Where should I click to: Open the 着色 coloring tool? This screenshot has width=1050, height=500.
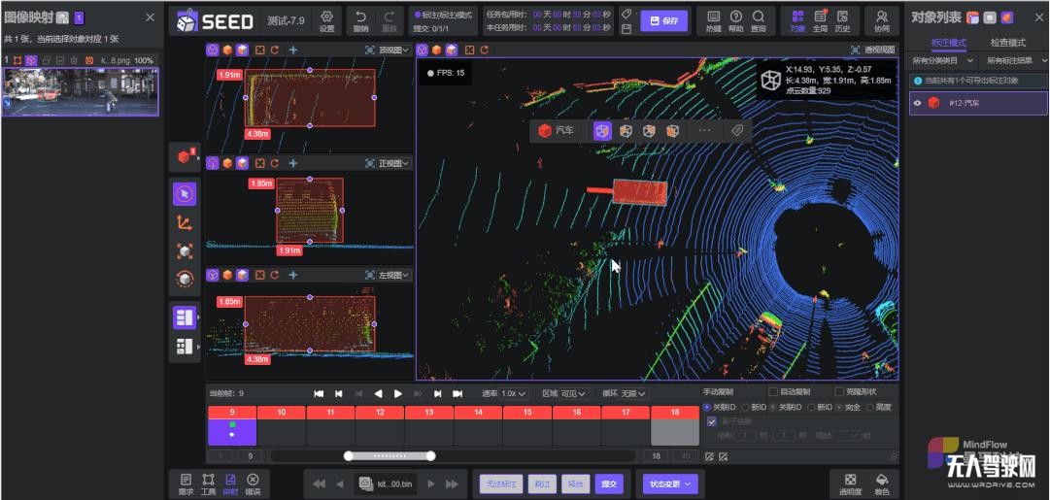coord(881,483)
